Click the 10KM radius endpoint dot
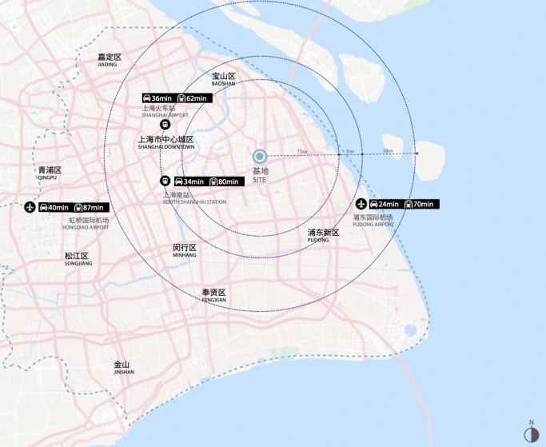Image resolution: width=546 pixels, height=447 pixels. pos(416,154)
